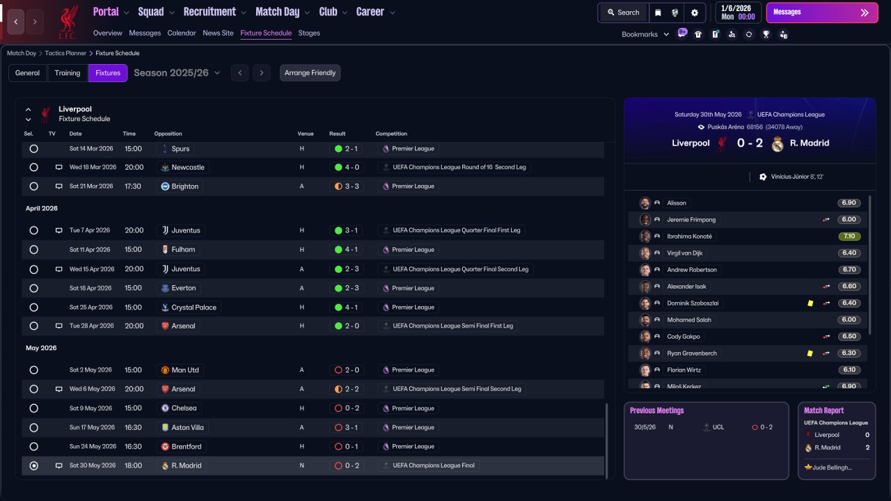Viewport: 891px width, 501px height.
Task: Select the Newcastle fixture radio button
Action: (33, 168)
